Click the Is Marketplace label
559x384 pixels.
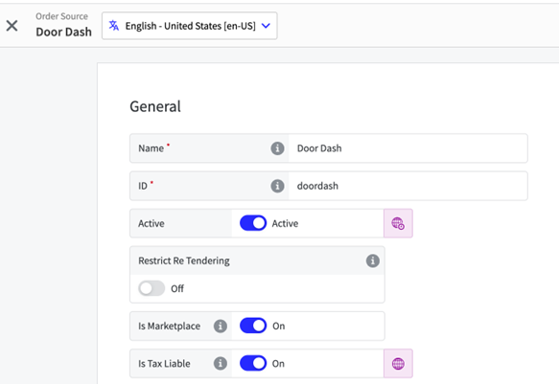(x=170, y=326)
